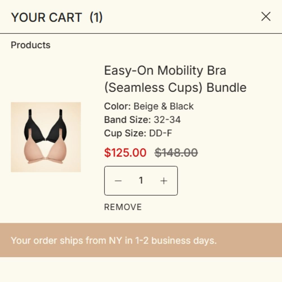Screen dimensions: 282x282
Task: Remove the bra bundle from the cart
Action: click(123, 207)
